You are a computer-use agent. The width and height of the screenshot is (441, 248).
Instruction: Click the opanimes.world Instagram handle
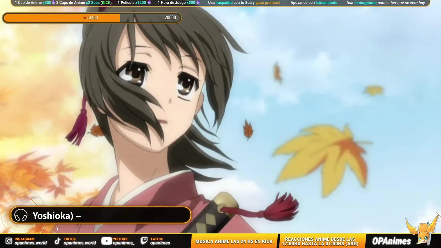click(x=31, y=243)
